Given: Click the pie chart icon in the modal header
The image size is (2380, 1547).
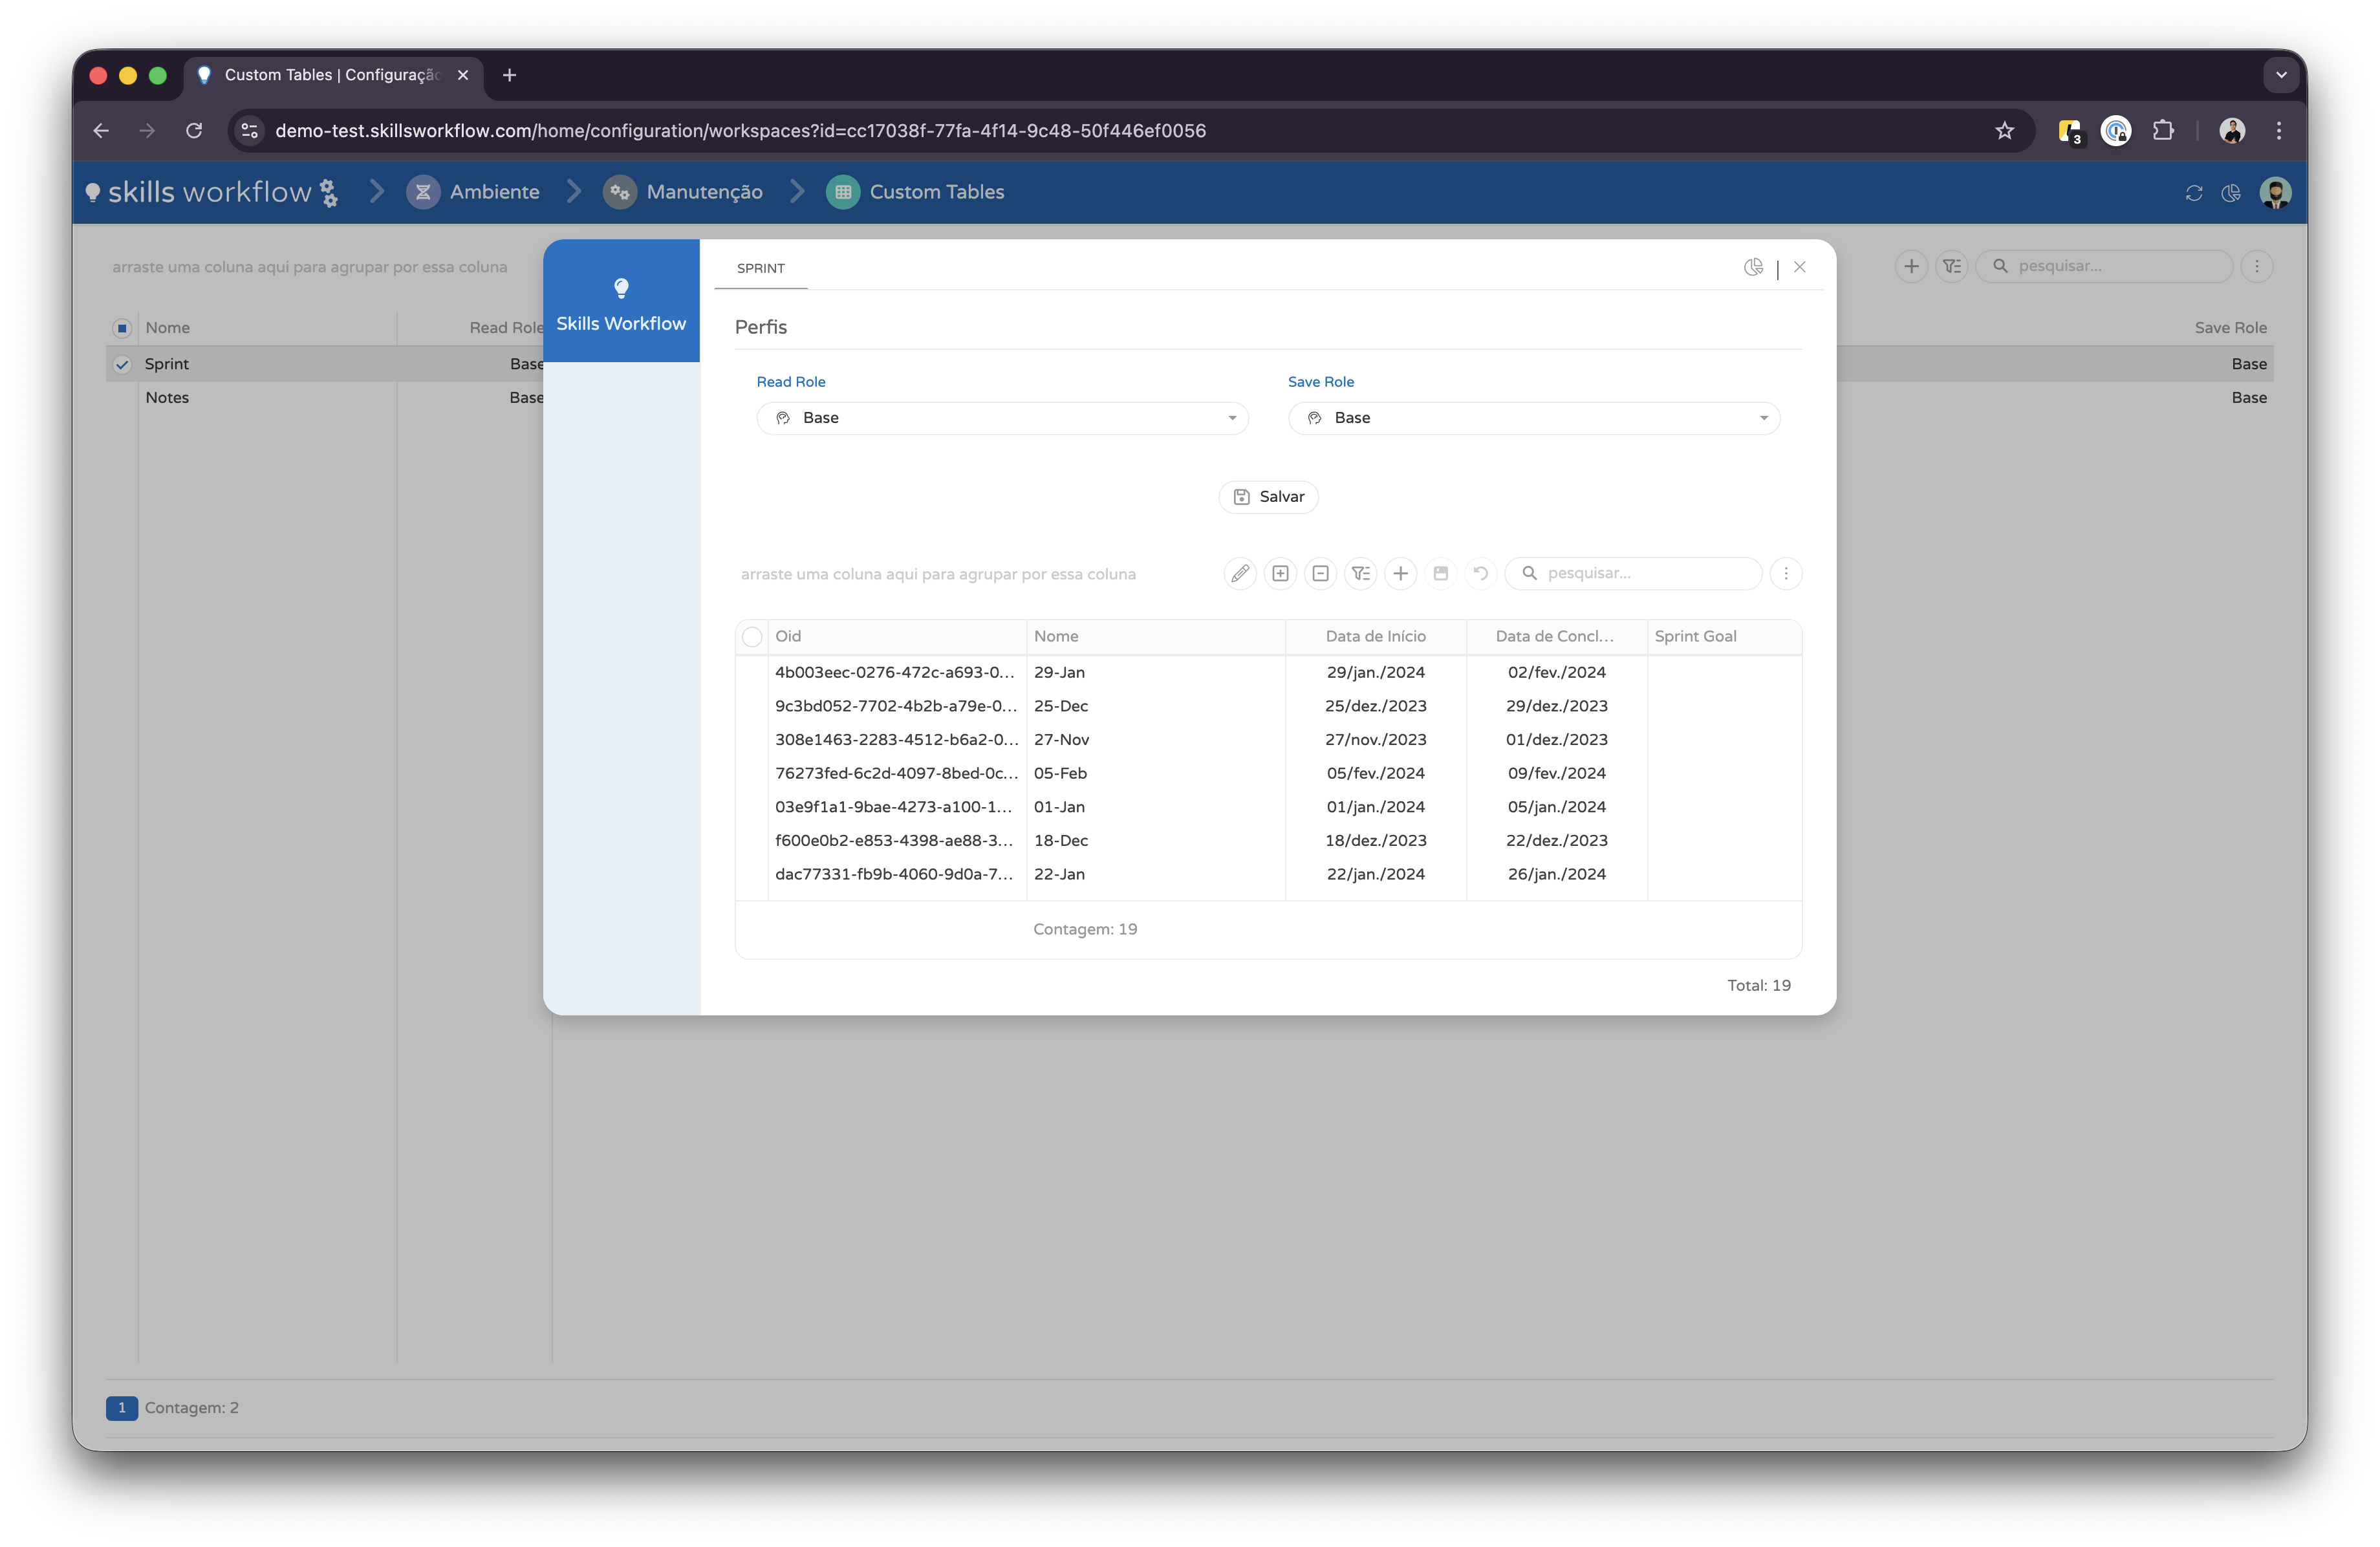Looking at the screenshot, I should click(1753, 267).
